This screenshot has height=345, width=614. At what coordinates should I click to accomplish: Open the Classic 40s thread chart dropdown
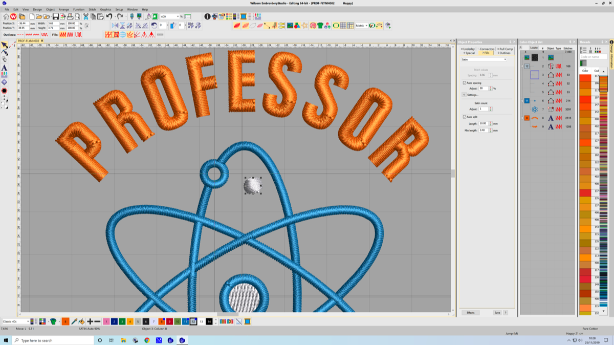(x=28, y=321)
